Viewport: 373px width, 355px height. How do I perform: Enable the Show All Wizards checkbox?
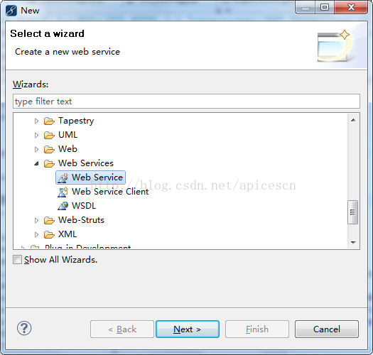17,259
